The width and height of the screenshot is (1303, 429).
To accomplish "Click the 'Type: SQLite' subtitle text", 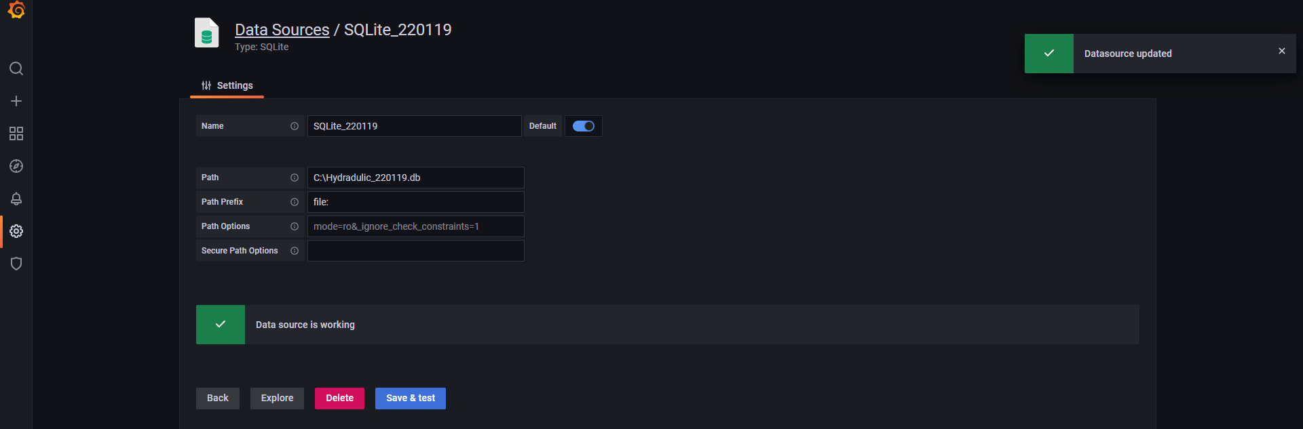I will coord(262,47).
